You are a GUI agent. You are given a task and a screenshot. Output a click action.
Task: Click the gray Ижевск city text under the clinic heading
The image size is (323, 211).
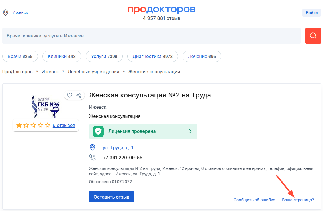(x=98, y=107)
